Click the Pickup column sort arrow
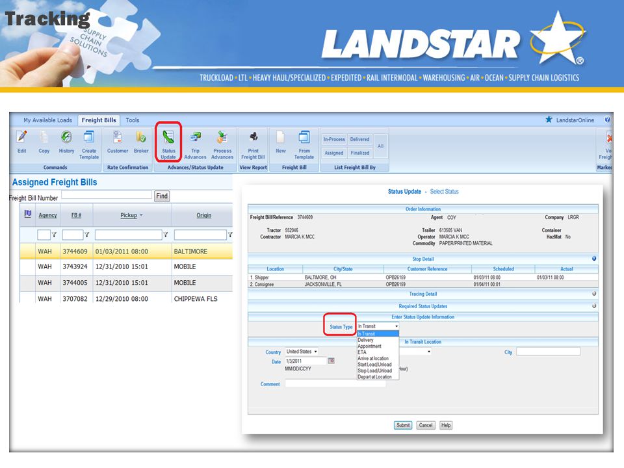 (x=141, y=215)
